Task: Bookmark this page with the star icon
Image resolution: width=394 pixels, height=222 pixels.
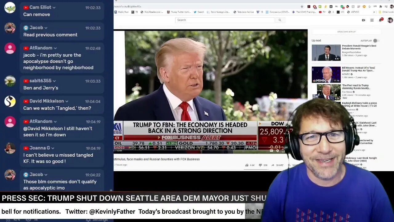Action: [x=302, y=6]
